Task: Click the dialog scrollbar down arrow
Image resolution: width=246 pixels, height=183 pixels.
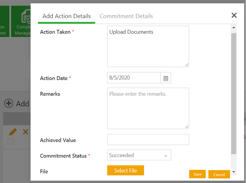Action: (234, 172)
